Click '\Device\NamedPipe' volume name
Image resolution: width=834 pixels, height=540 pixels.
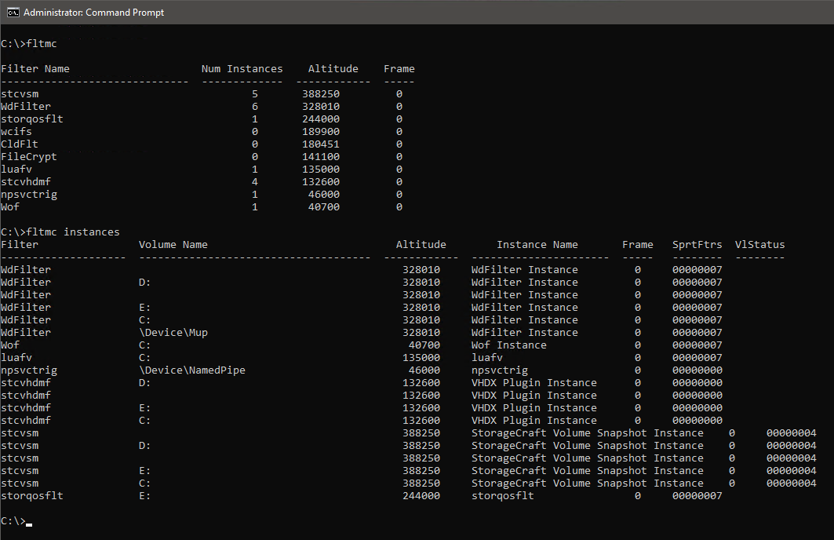[x=192, y=370]
